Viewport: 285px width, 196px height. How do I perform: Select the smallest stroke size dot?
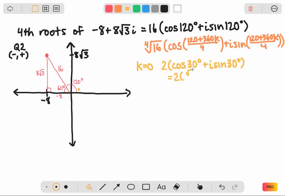point(46,187)
